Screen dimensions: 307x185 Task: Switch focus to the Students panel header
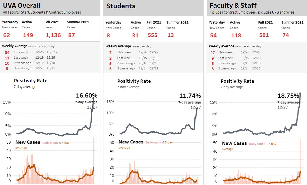click(121, 6)
